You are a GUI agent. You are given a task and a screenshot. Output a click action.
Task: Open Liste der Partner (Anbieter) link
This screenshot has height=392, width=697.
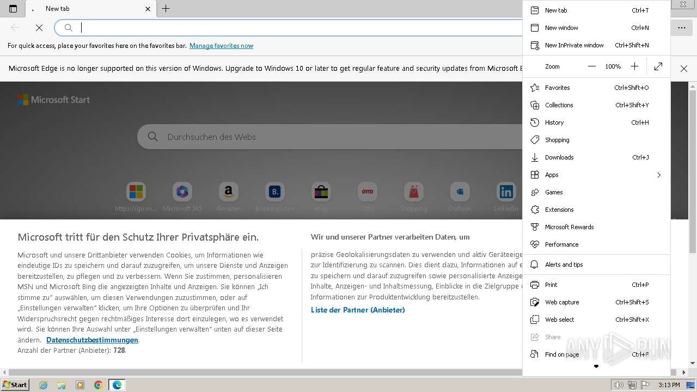[358, 310]
